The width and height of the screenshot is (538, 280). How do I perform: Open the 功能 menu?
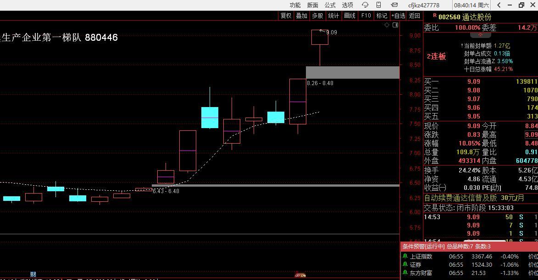point(295,5)
